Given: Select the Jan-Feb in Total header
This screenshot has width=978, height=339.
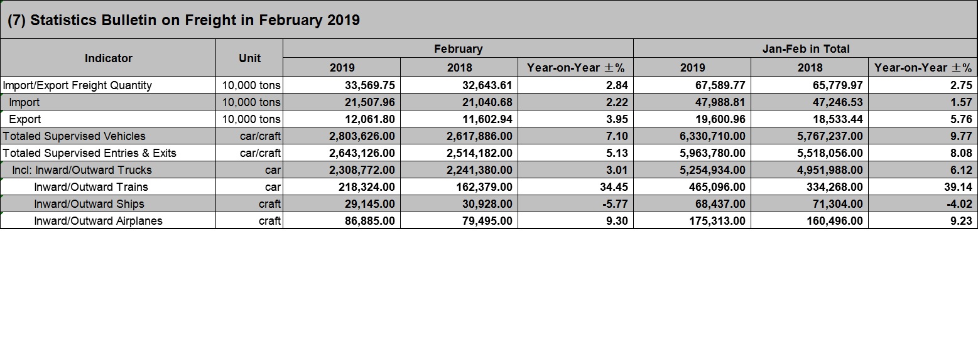Looking at the screenshot, I should (805, 48).
